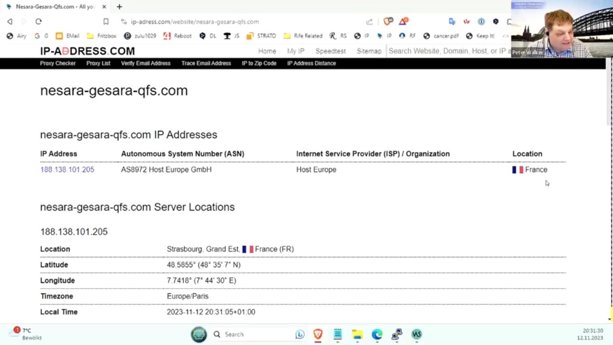Open the Airy bookmark
Image resolution: width=613 pixels, height=345 pixels.
pos(16,36)
